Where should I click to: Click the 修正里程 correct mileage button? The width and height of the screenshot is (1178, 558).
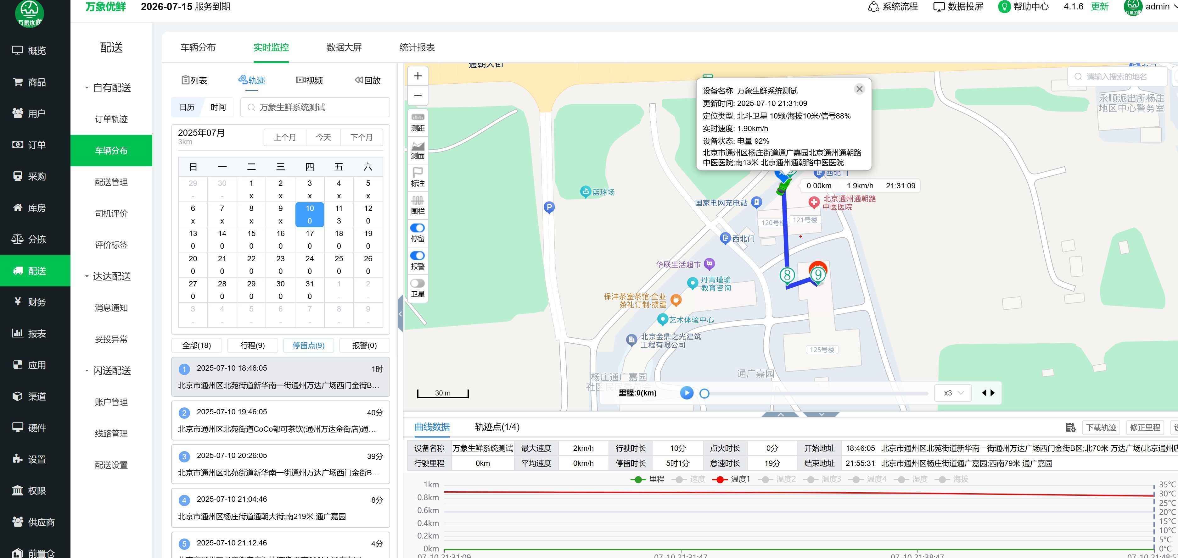point(1145,427)
